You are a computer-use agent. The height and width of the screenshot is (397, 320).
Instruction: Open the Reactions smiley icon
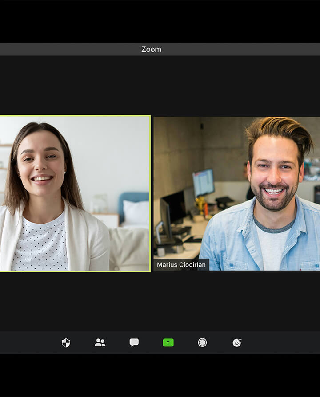coord(237,342)
